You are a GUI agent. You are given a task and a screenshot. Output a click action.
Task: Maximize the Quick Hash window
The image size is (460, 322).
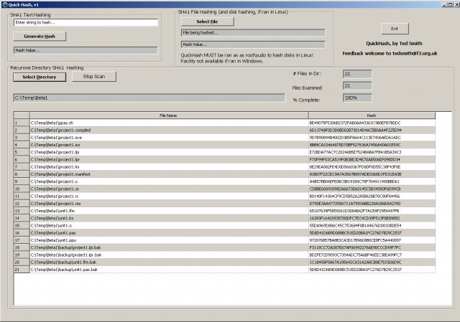coord(450,4)
